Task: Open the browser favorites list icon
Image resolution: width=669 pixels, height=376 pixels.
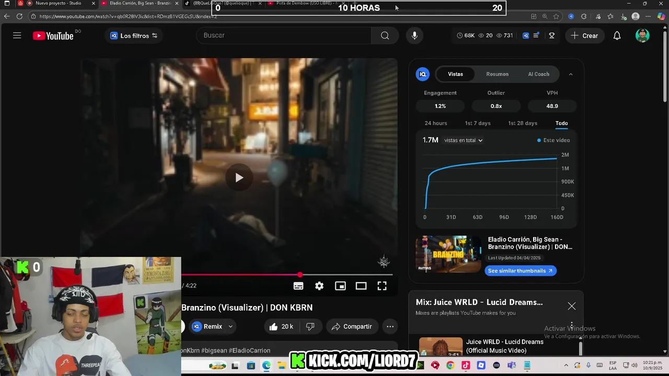Action: 610,16
